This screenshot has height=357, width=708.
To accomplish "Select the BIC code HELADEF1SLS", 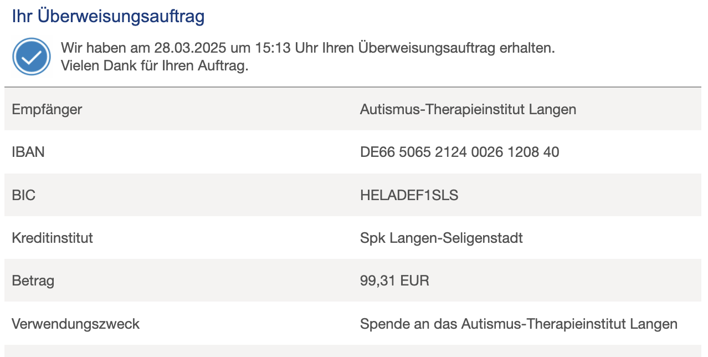I will tap(409, 195).
